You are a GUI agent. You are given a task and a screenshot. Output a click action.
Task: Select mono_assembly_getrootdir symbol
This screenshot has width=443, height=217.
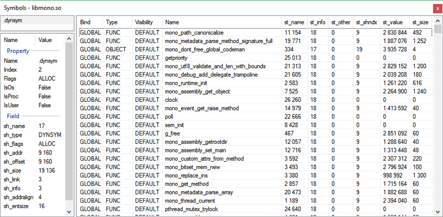255,142
